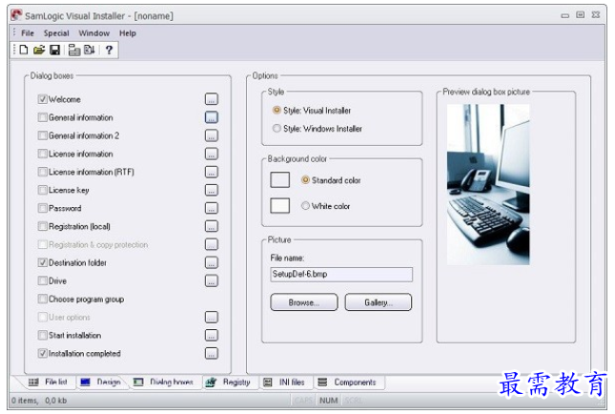Image resolution: width=615 pixels, height=414 pixels.
Task: Open the Help menu
Action: (128, 33)
